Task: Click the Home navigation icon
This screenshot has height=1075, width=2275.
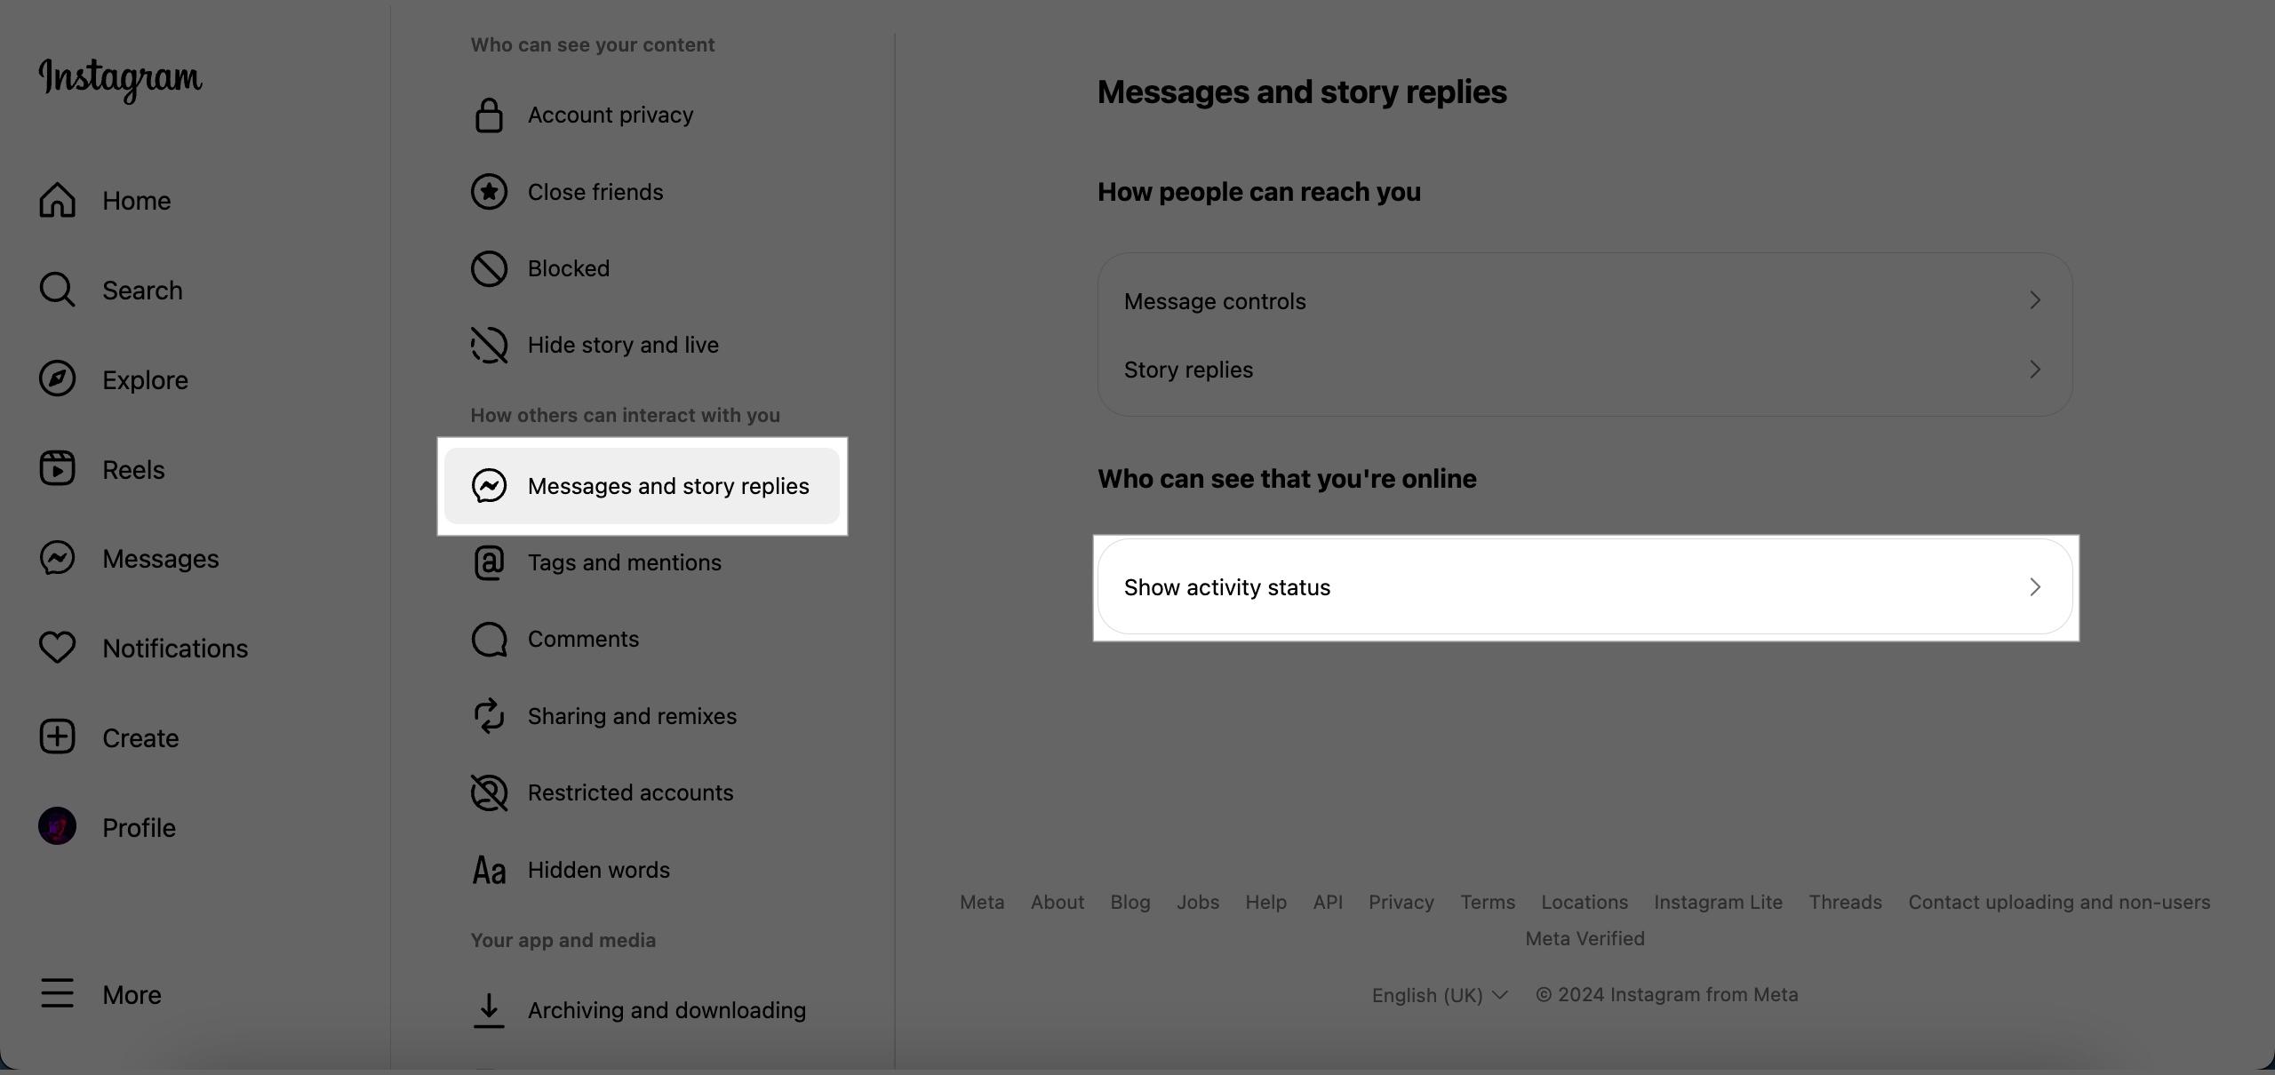Action: pos(57,199)
